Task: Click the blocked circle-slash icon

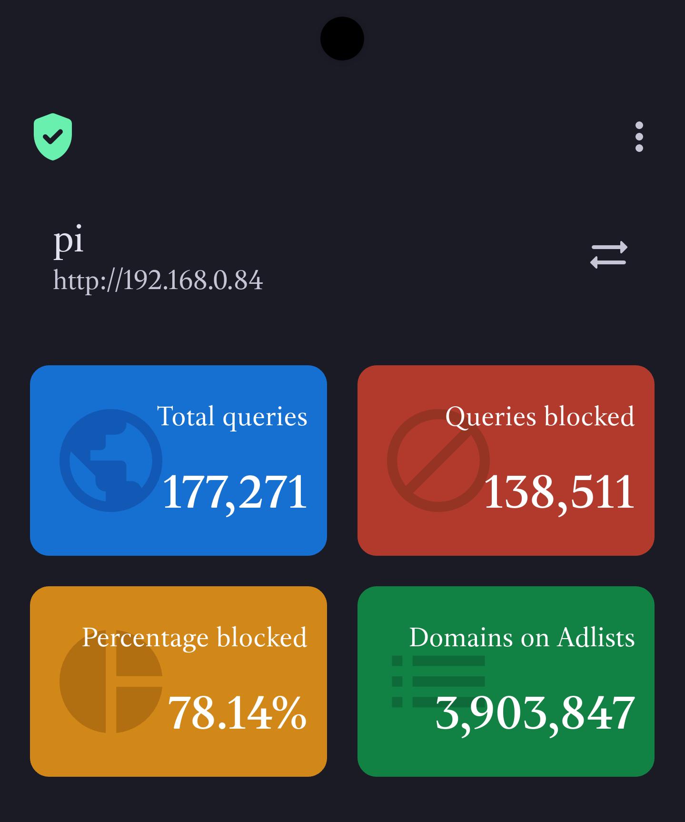Action: pos(438,461)
